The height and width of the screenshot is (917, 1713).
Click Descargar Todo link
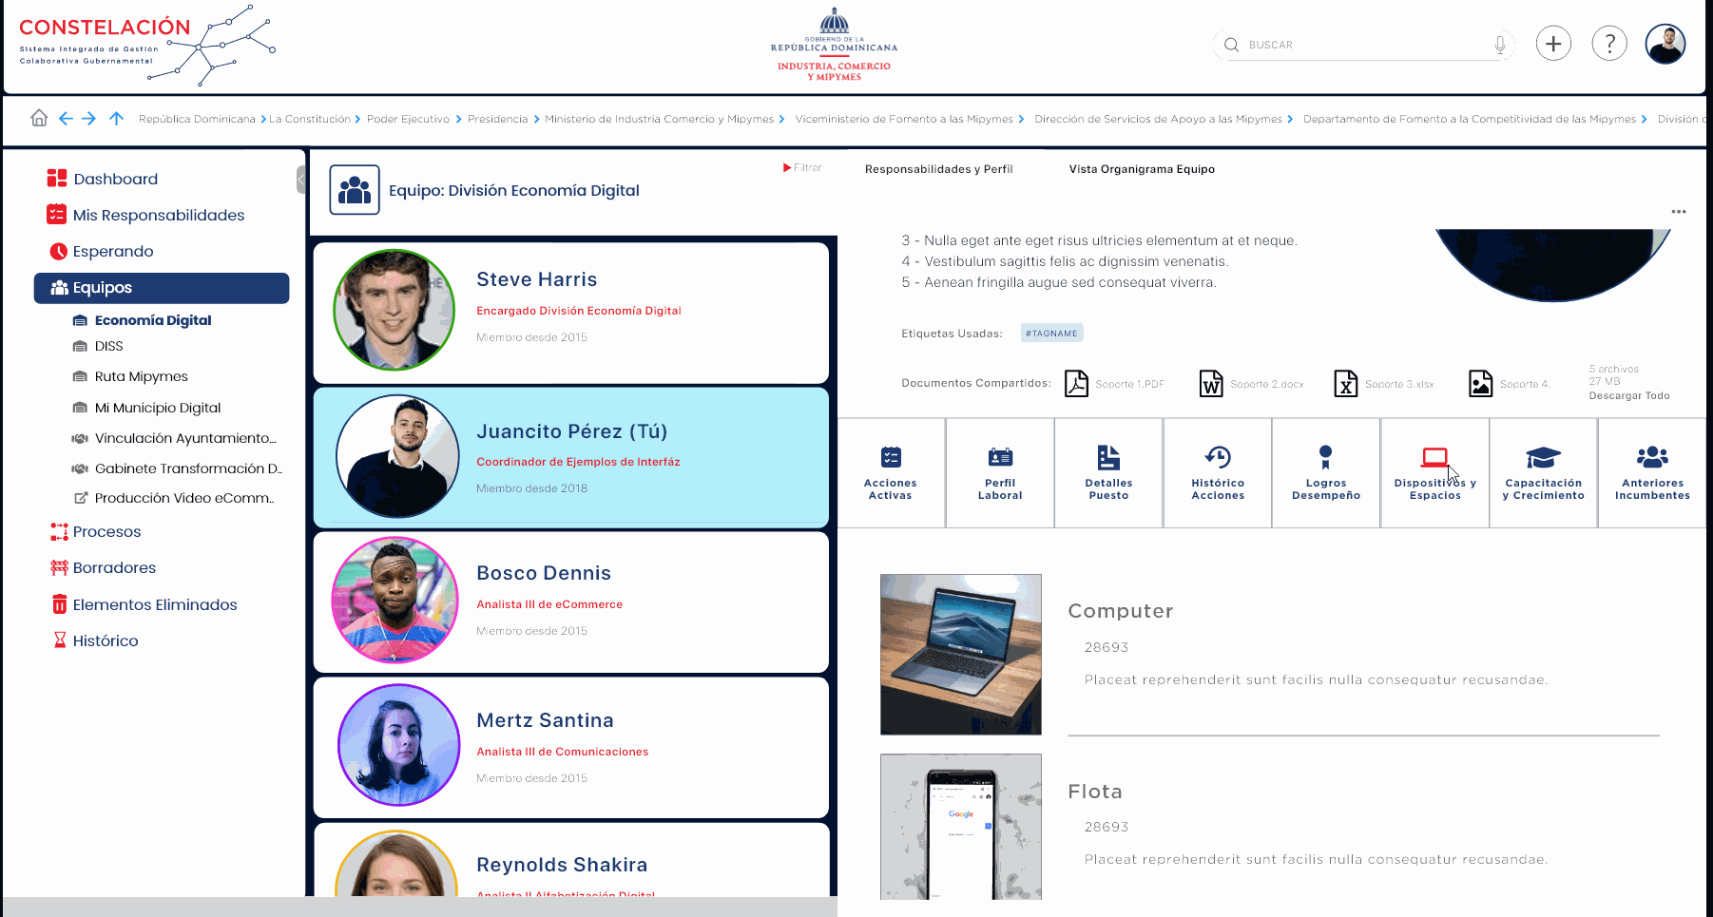pos(1628,395)
